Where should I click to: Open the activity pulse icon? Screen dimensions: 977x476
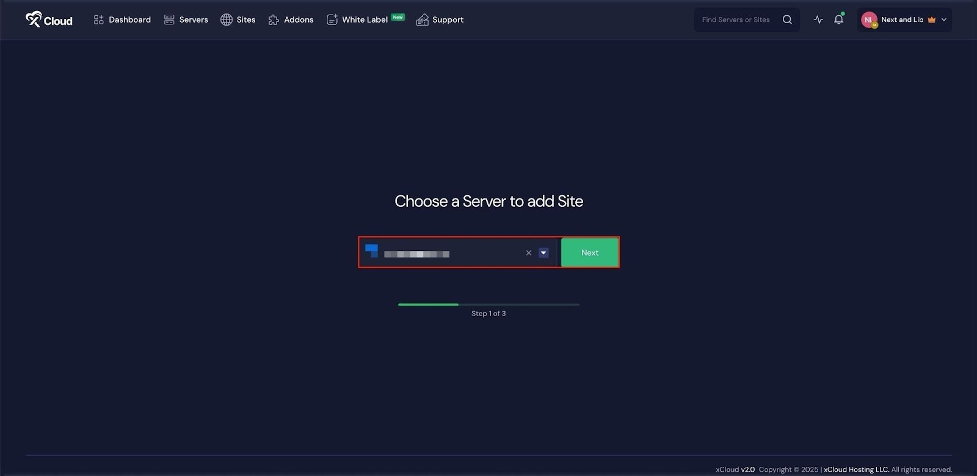818,20
